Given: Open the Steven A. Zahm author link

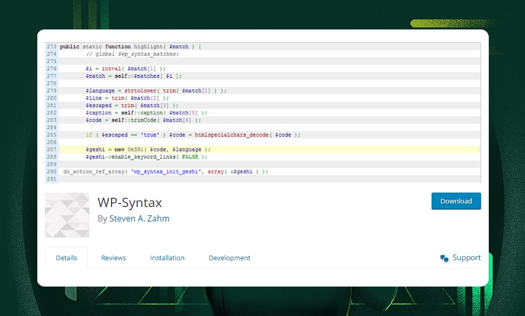Looking at the screenshot, I should pos(140,218).
